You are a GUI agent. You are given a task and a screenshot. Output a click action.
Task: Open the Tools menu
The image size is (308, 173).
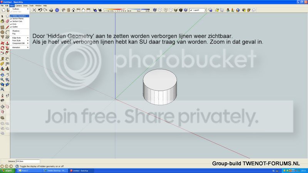[32, 6]
